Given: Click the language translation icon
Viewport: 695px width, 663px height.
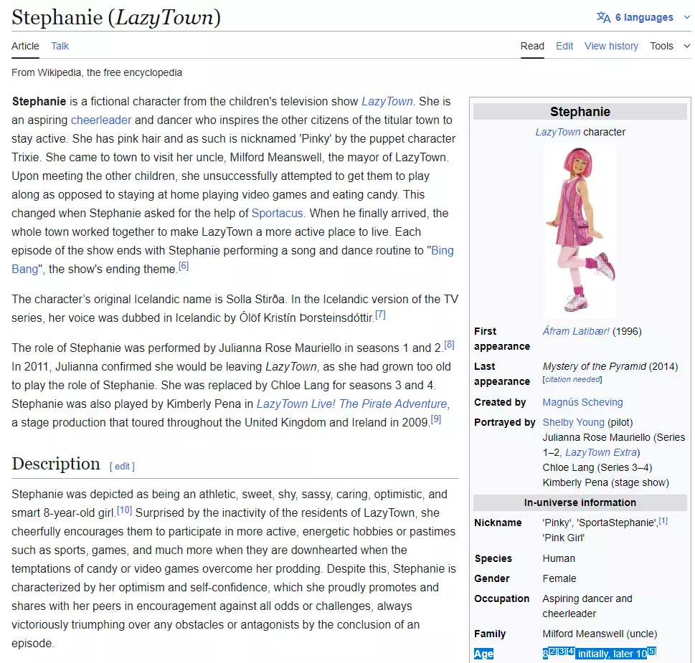Looking at the screenshot, I should pyautogui.click(x=603, y=17).
